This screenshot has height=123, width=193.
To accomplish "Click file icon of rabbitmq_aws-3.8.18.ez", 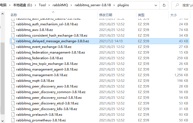I will point(13,30).
